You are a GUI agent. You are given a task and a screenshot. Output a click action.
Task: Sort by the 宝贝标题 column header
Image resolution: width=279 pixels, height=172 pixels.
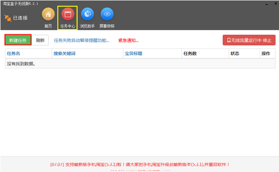coord(133,53)
